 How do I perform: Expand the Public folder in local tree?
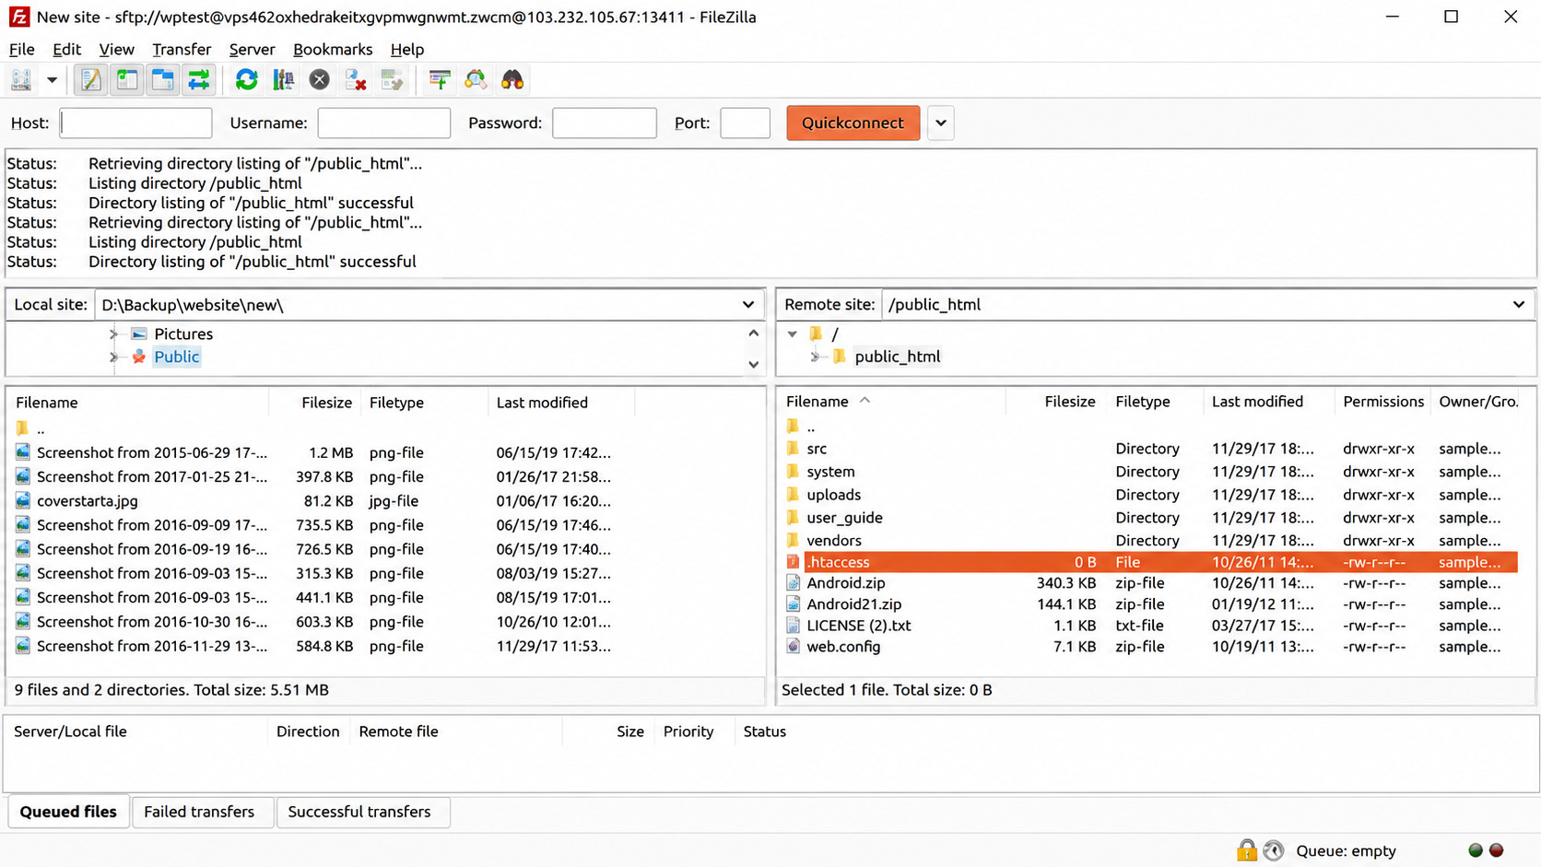coord(113,357)
